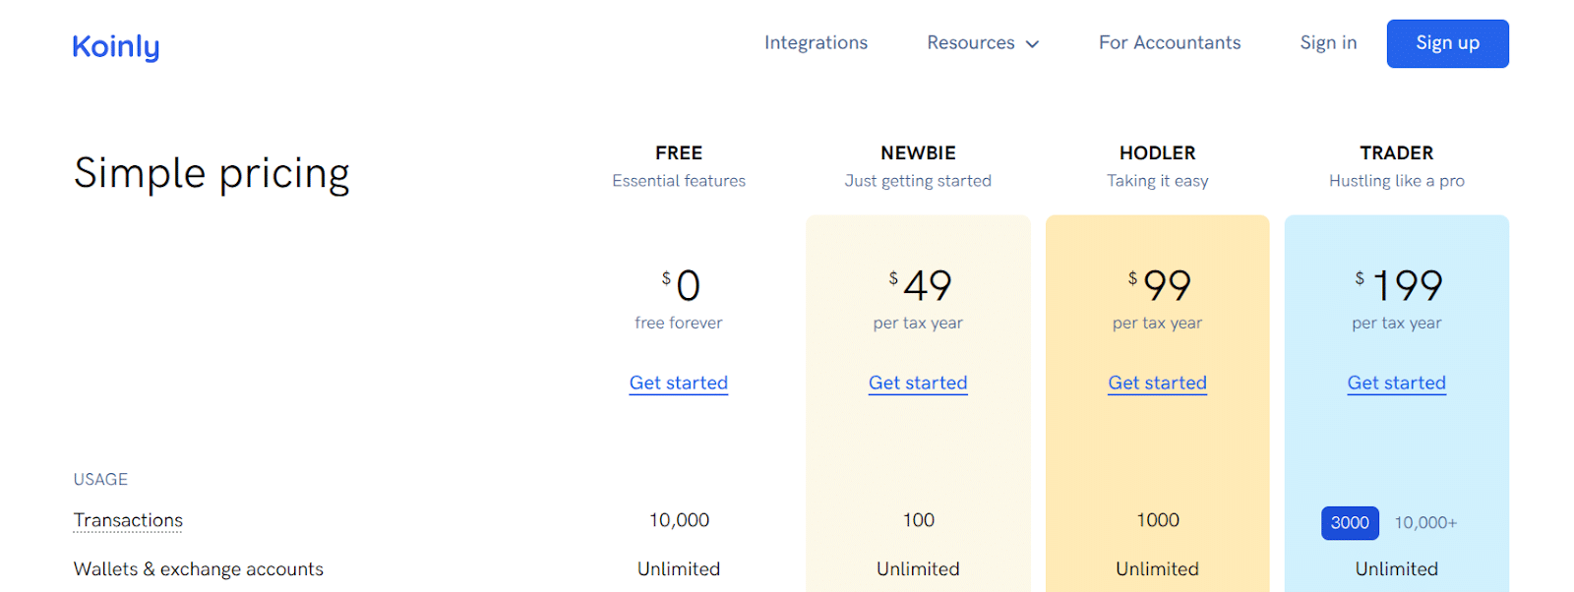1574x592 pixels.
Task: Click Unlimited wallets value under HODLER
Action: [1157, 569]
